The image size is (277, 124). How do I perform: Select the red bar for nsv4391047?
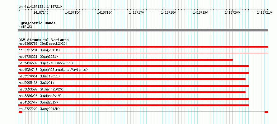[x=134, y=105]
